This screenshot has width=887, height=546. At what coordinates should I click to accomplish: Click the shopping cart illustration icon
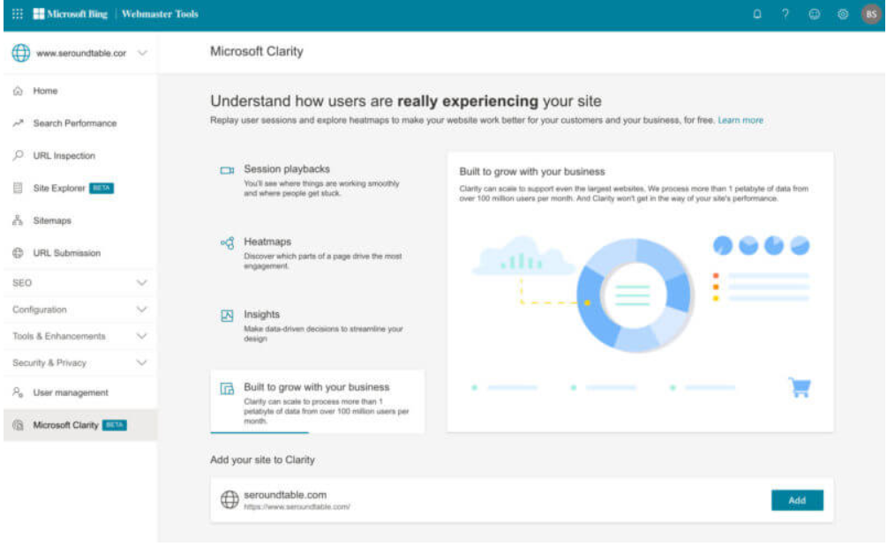click(800, 387)
